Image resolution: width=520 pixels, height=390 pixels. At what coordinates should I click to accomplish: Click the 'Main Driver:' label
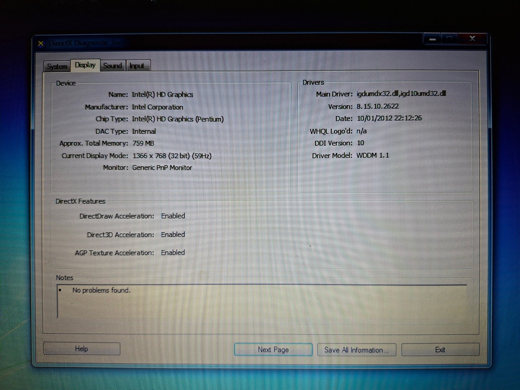click(334, 94)
